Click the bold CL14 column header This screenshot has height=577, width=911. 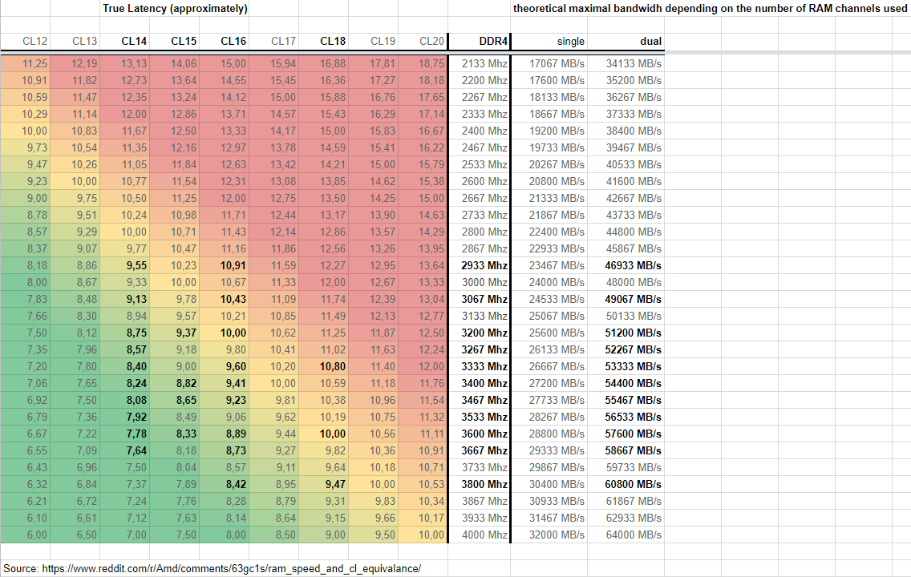(125, 41)
